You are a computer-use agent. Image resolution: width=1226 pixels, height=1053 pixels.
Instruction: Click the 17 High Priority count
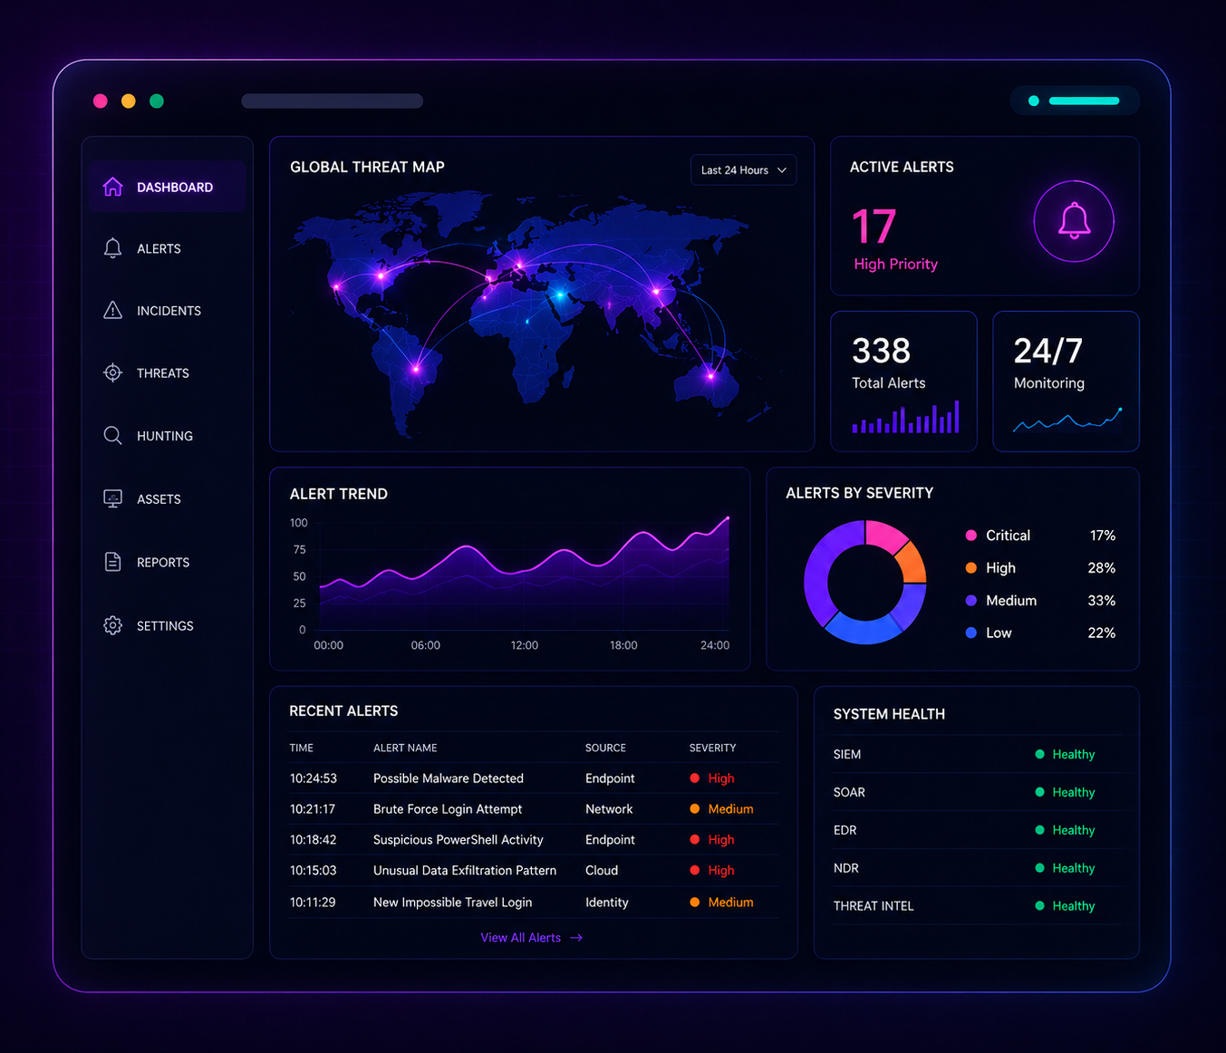point(874,227)
